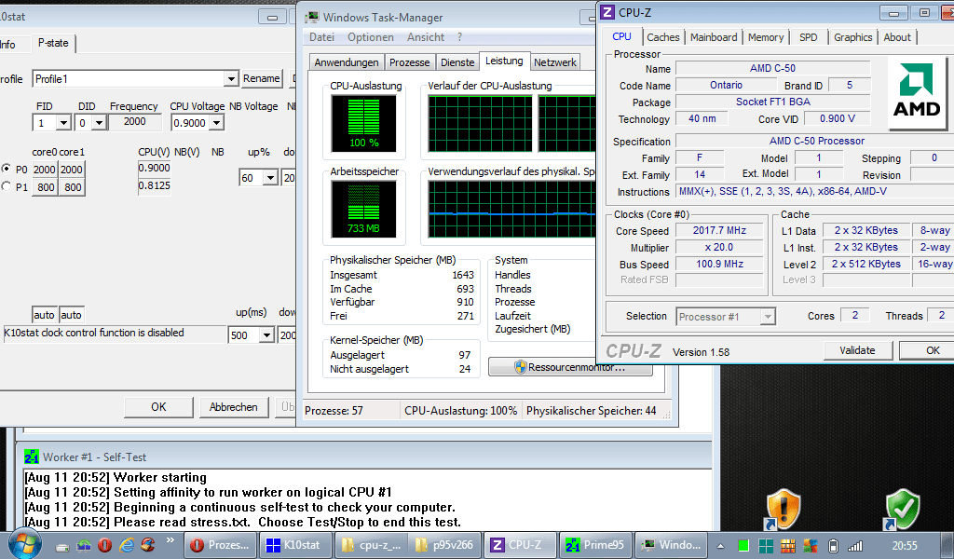The image size is (954, 559).
Task: Open the up% dropdown showing 60
Action: 270,178
